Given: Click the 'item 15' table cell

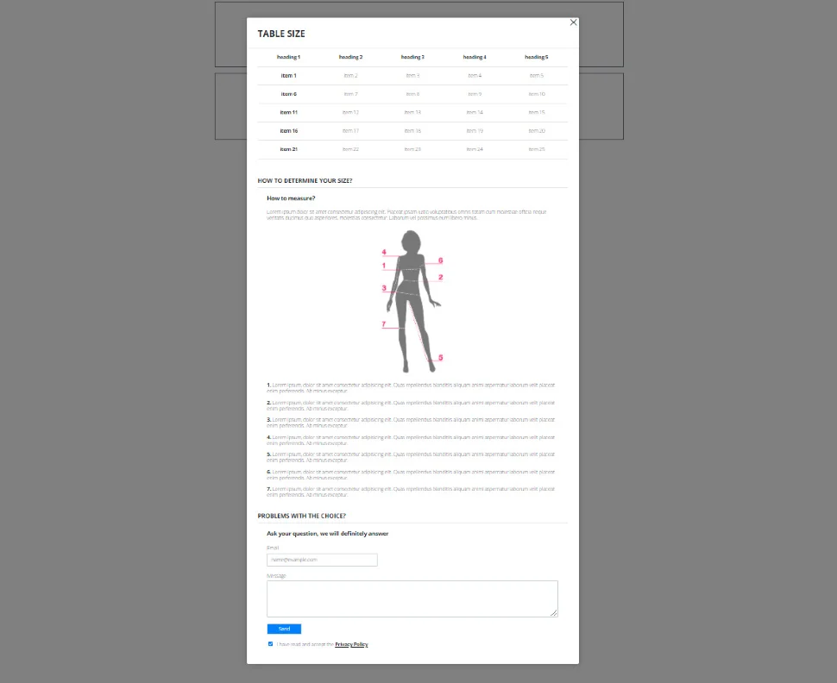Looking at the screenshot, I should coord(537,113).
